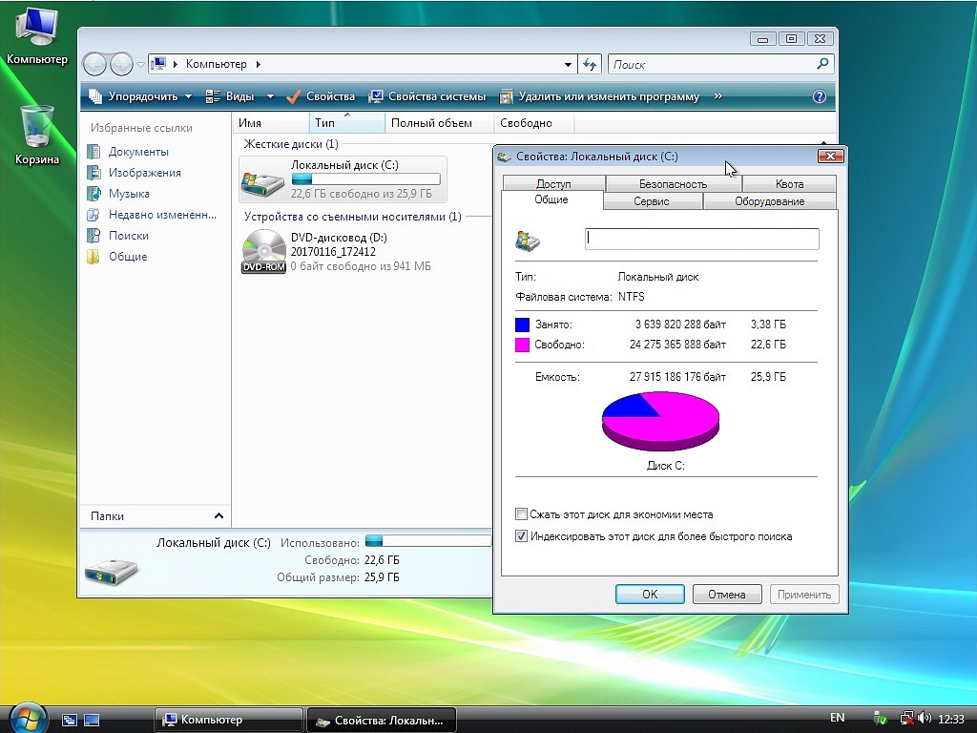
Task: Collapse the Папки pane chevron
Action: 218,516
